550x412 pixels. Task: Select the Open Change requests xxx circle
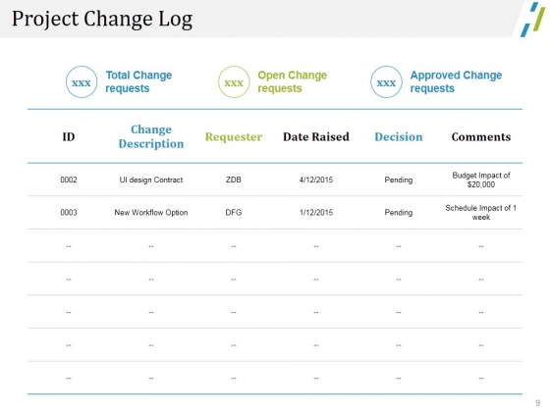click(234, 82)
